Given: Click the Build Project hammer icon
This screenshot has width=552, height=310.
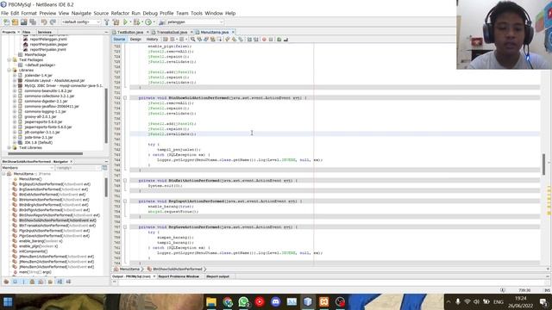Looking at the screenshot, I should [x=107, y=22].
